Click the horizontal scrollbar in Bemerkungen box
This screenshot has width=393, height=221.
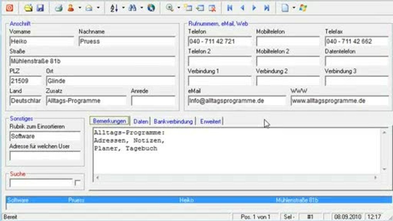click(x=235, y=178)
